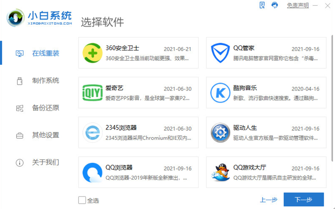Select the QQ游戏大厅 title text
The image size is (335, 209).
pos(250,168)
